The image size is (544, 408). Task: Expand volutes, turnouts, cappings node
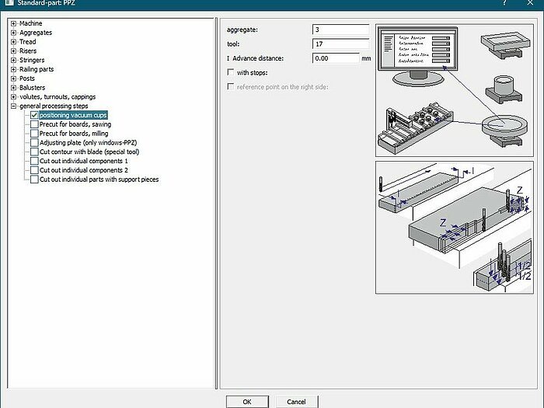point(13,97)
